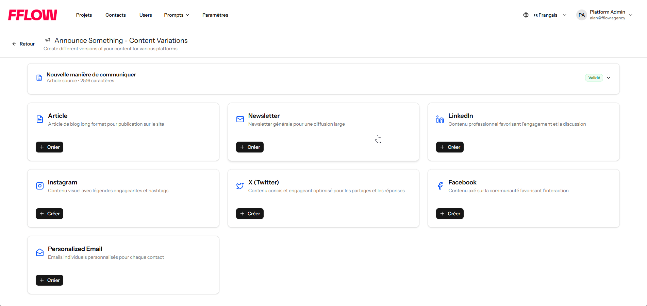Click the Announce Something - Content Variations heading
The width and height of the screenshot is (647, 306).
pyautogui.click(x=121, y=40)
